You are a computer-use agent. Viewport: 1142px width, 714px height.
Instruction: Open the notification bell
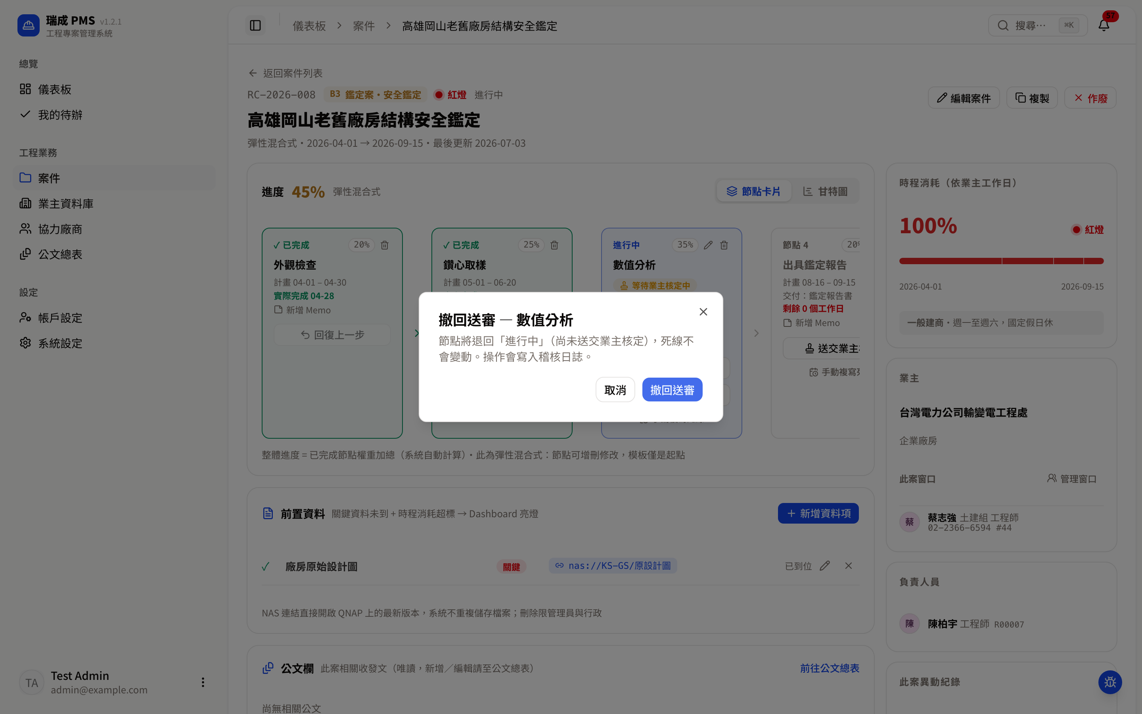pos(1103,25)
